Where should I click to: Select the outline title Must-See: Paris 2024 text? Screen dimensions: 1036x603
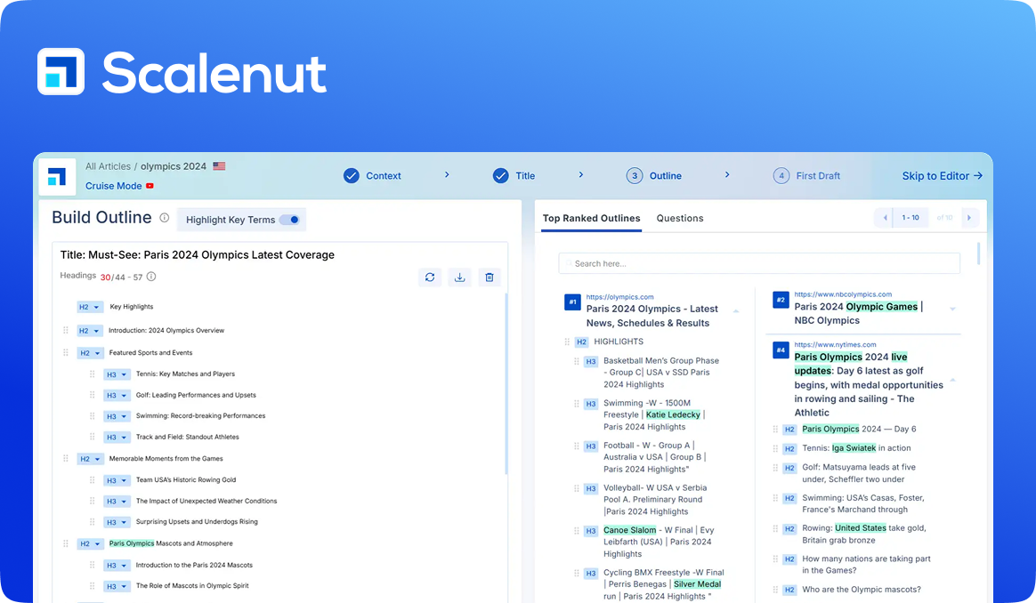[198, 255]
